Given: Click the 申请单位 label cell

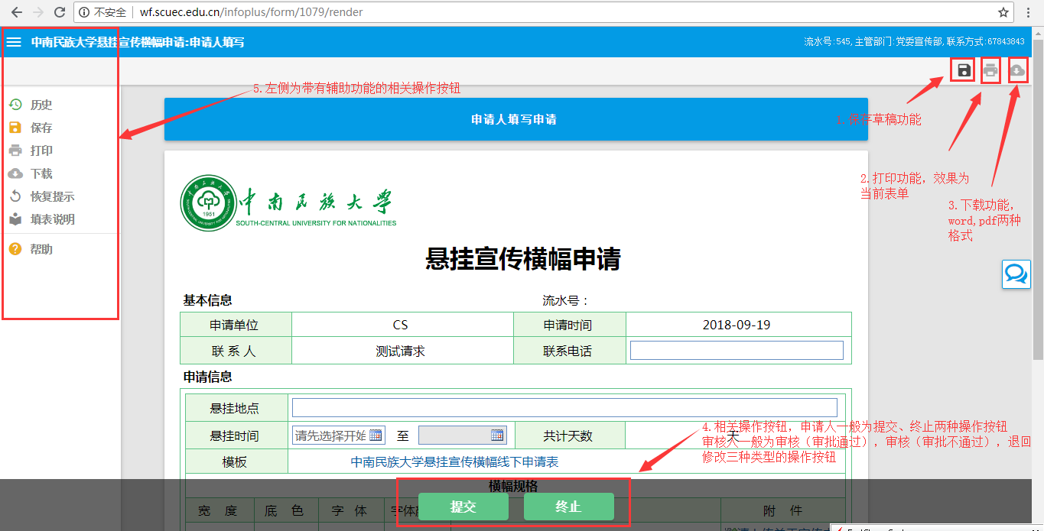Looking at the screenshot, I should pyautogui.click(x=236, y=325).
